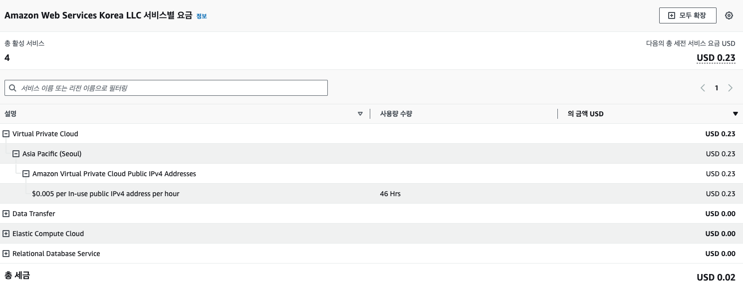Click USD 0.00 in Relational Database Service row
The width and height of the screenshot is (743, 285).
[x=721, y=254]
